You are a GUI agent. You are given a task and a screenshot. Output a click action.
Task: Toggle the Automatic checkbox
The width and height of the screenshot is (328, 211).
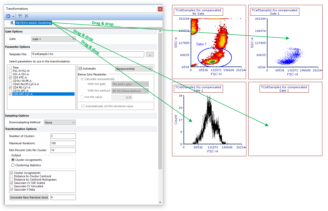(x=80, y=69)
